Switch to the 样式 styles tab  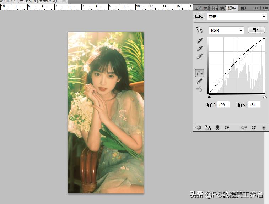(215, 8)
